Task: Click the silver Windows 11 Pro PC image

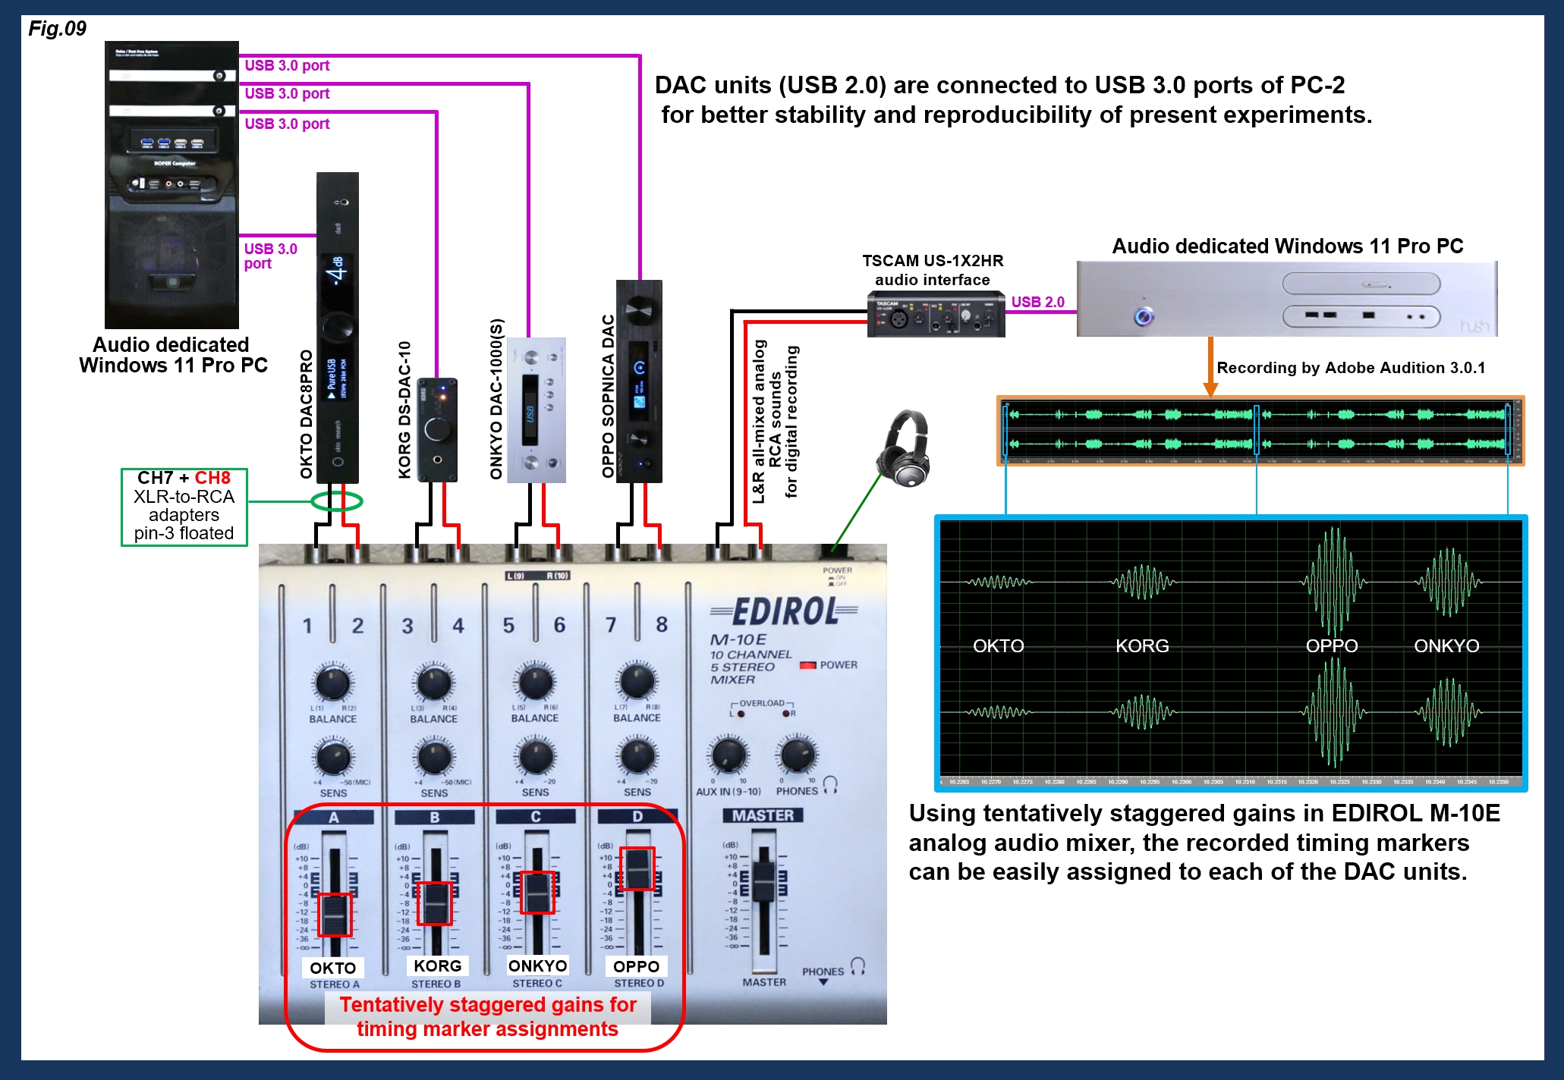Action: 1287,299
